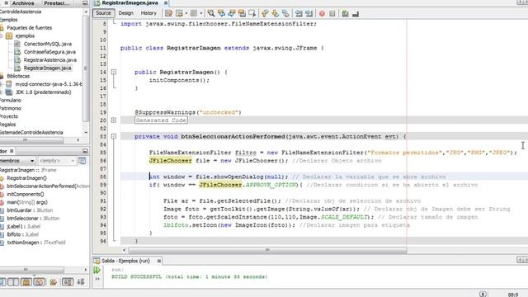Open the Archivos panel tab
The height and width of the screenshot is (297, 528).
click(x=23, y=2)
